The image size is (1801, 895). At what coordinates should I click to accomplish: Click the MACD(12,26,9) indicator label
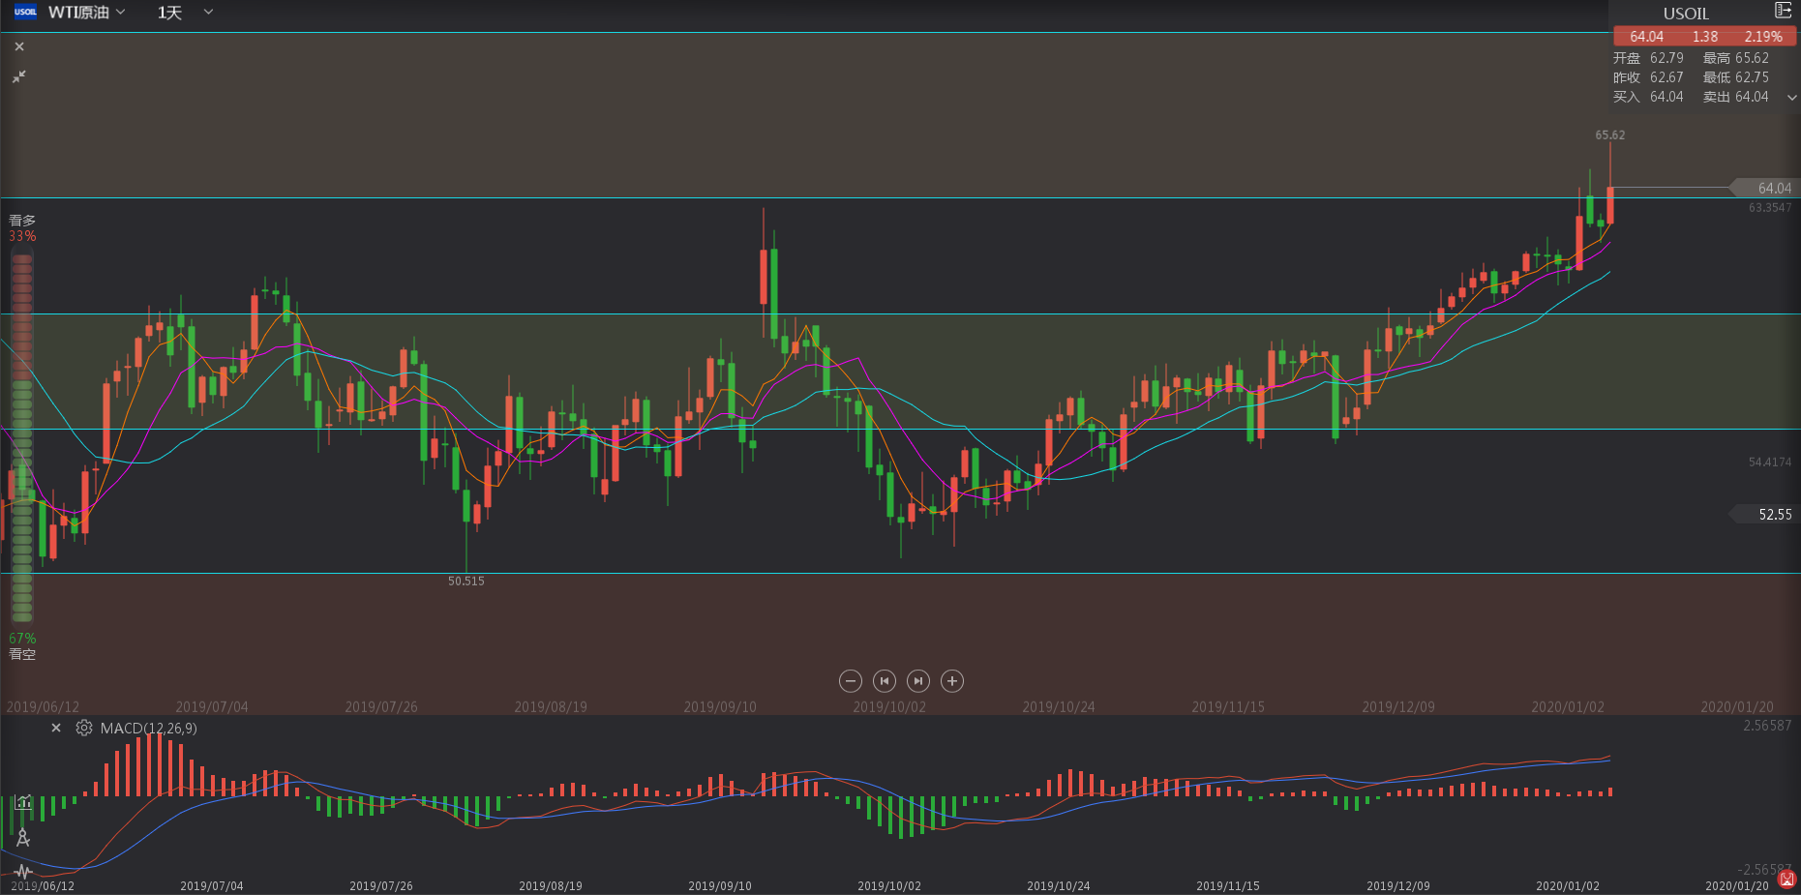click(148, 728)
